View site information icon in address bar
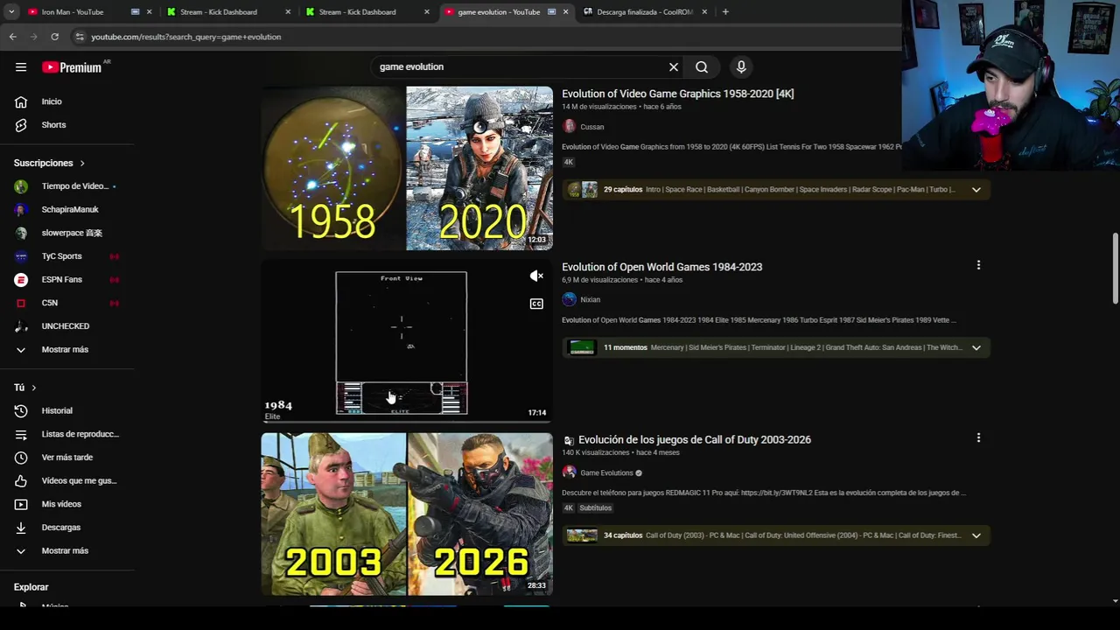 click(79, 37)
